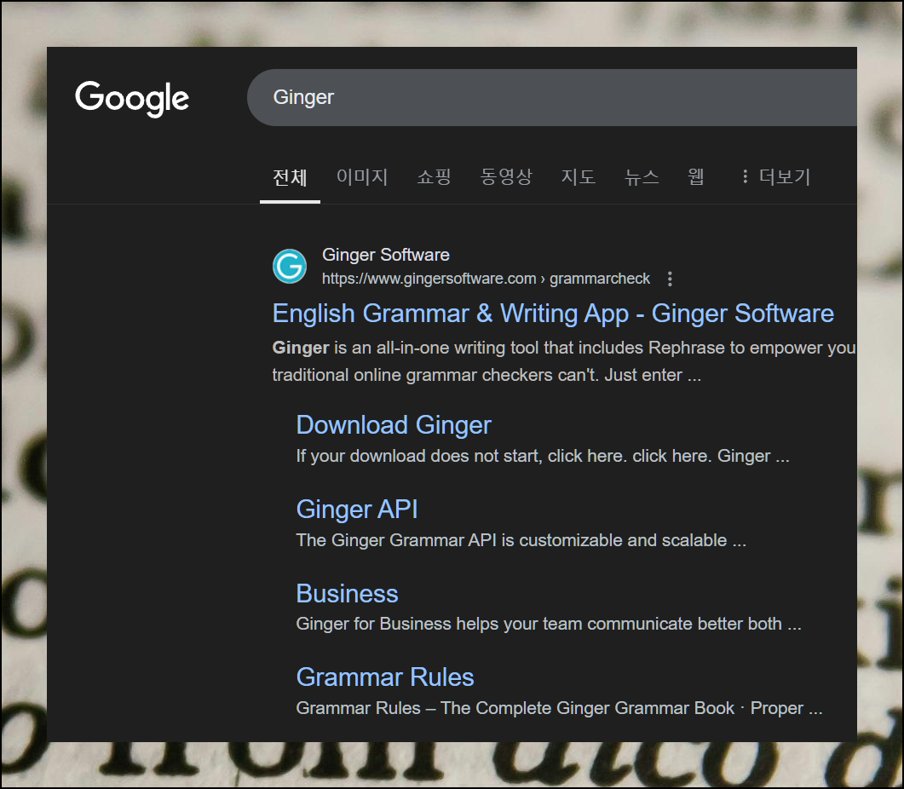Click the text "The Complete Ginger Grammar Book"
This screenshot has height=789, width=904.
588,708
